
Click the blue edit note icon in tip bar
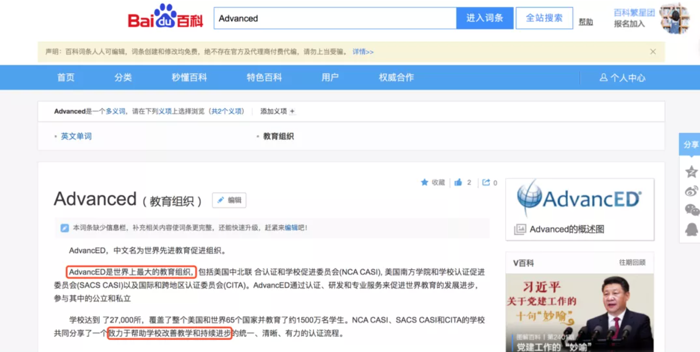65,228
